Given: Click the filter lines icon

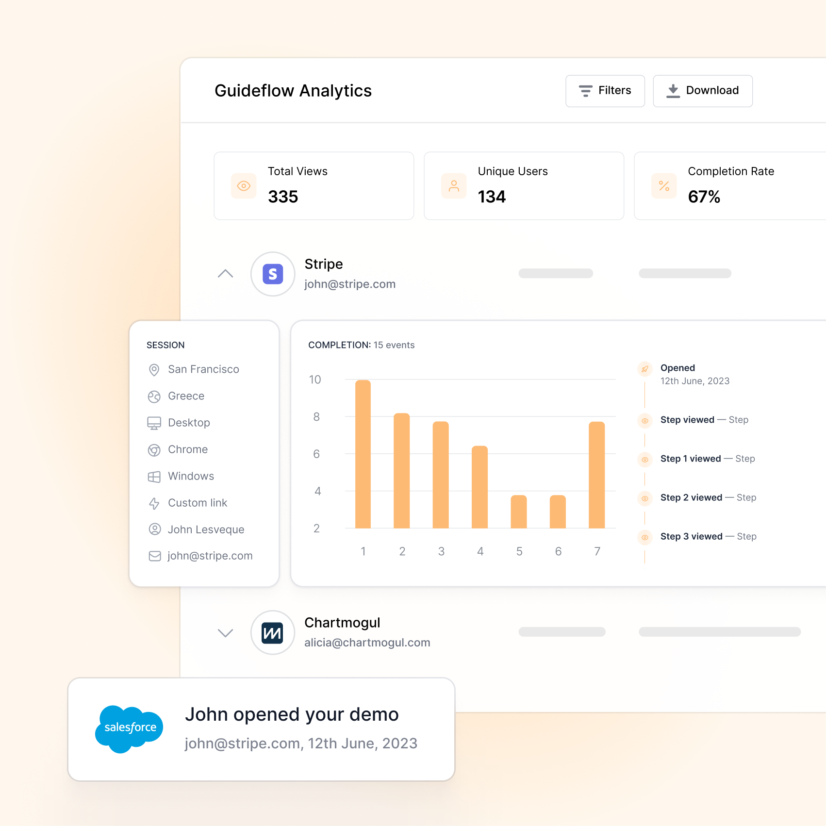Looking at the screenshot, I should coord(585,91).
